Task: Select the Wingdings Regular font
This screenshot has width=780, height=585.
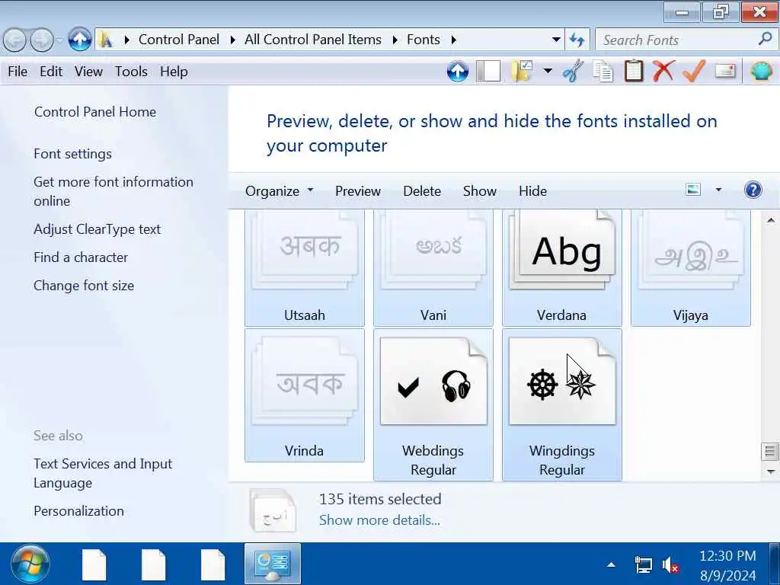Action: click(562, 404)
